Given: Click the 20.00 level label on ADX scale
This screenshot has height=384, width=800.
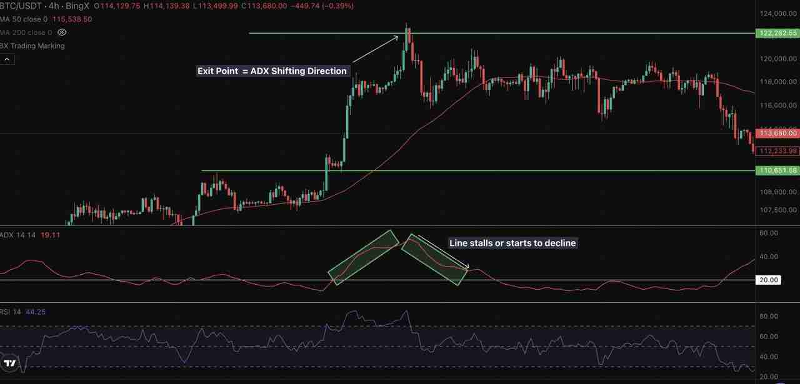Looking at the screenshot, I should point(769,280).
